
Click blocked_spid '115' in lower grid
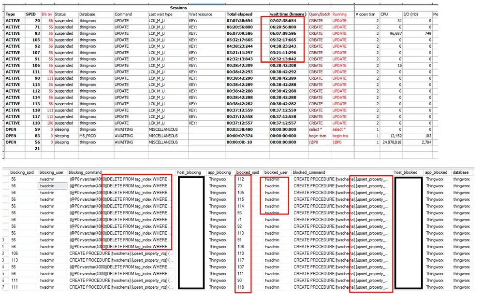(x=240, y=199)
